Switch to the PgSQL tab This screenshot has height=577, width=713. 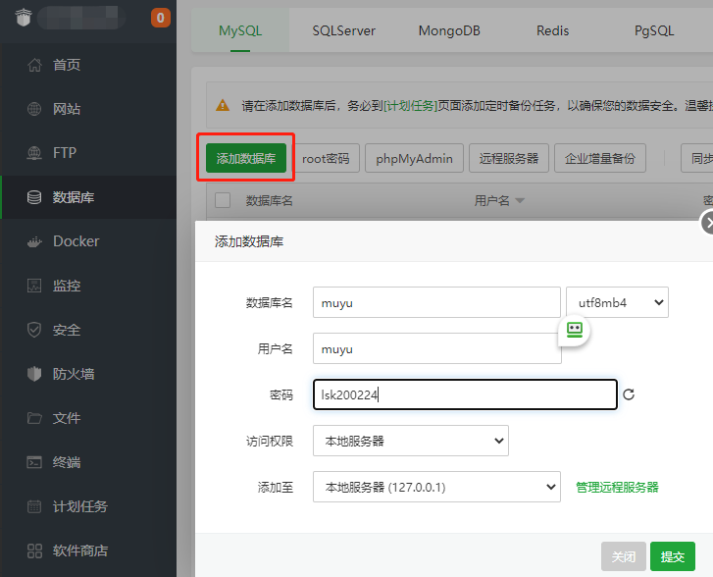coord(654,30)
